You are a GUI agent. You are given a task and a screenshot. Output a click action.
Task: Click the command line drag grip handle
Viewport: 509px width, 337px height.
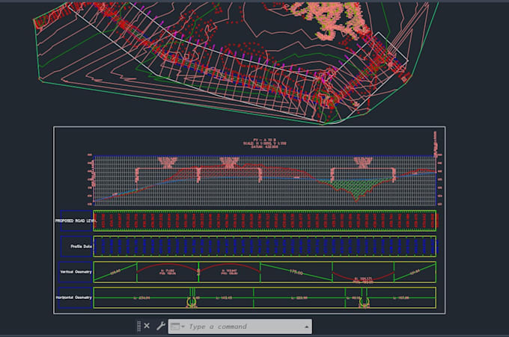pyautogui.click(x=139, y=326)
